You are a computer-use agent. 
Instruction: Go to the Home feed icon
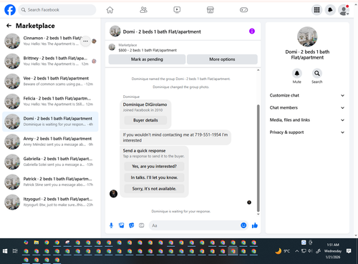tap(110, 10)
